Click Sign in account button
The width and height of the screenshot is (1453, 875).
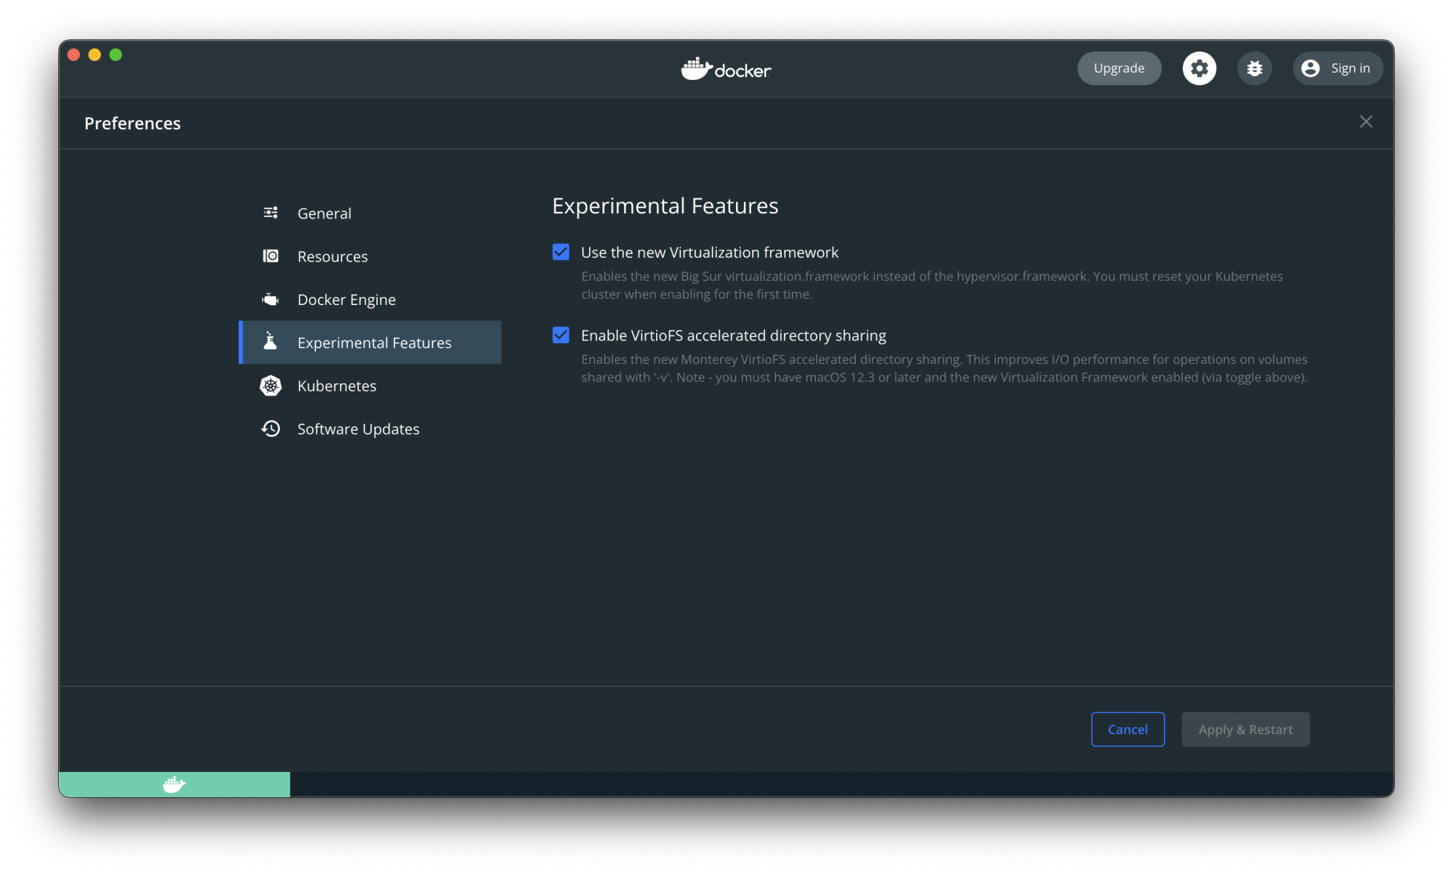1337,68
